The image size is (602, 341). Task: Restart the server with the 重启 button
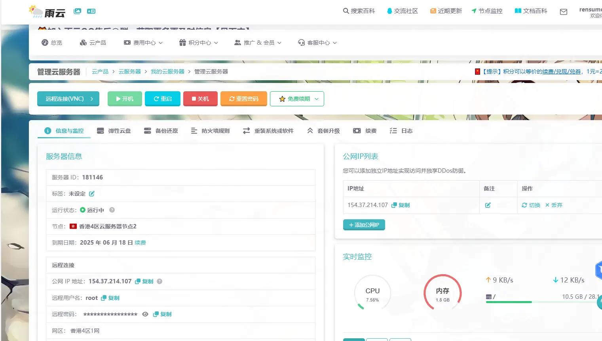[162, 98]
